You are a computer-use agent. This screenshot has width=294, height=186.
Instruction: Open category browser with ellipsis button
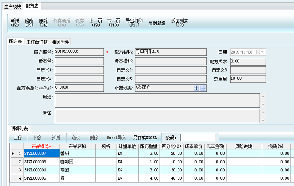click(x=203, y=88)
